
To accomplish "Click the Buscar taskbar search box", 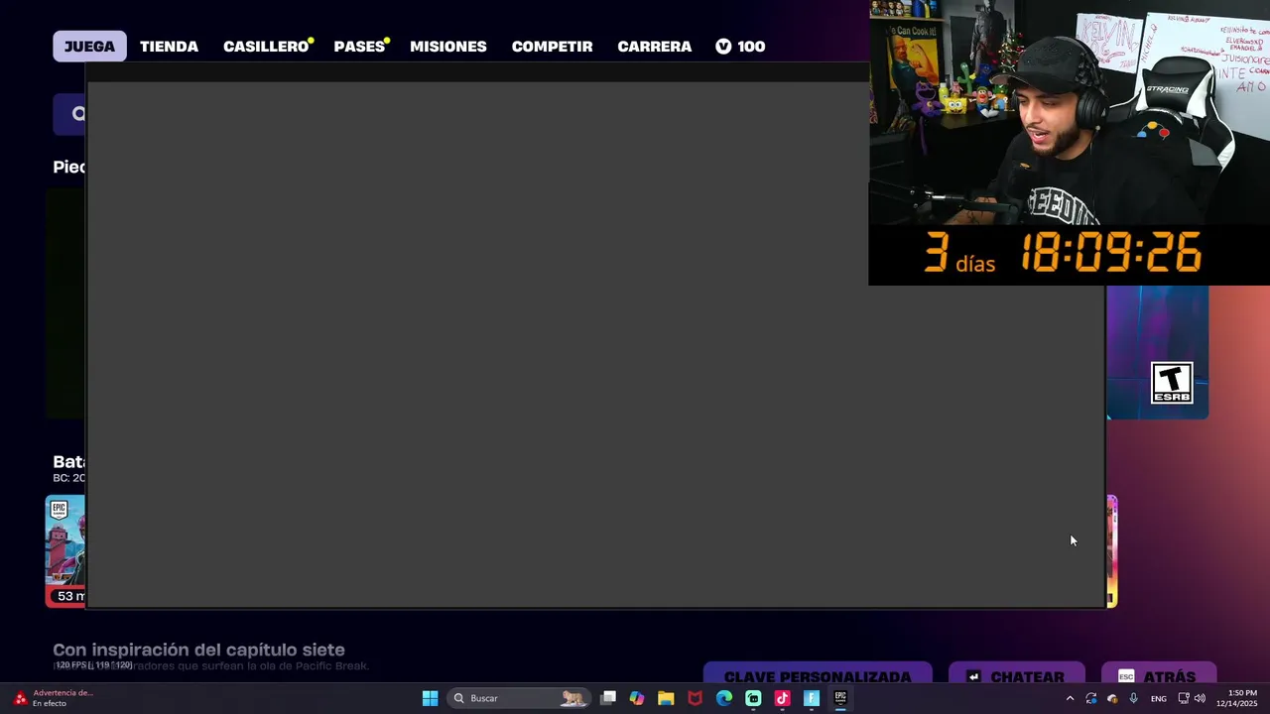I will pyautogui.click(x=518, y=698).
